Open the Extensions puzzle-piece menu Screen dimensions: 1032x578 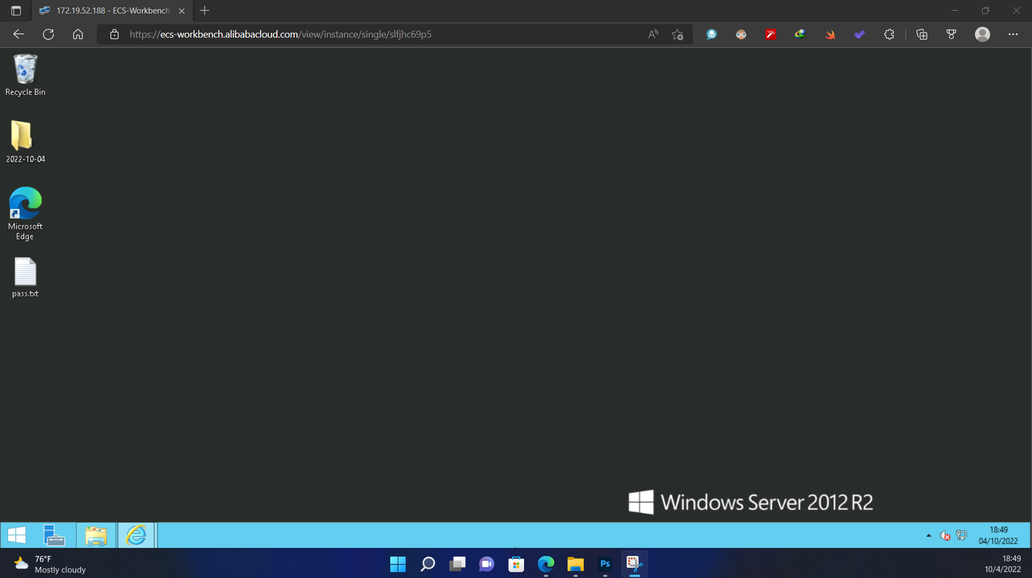(889, 34)
